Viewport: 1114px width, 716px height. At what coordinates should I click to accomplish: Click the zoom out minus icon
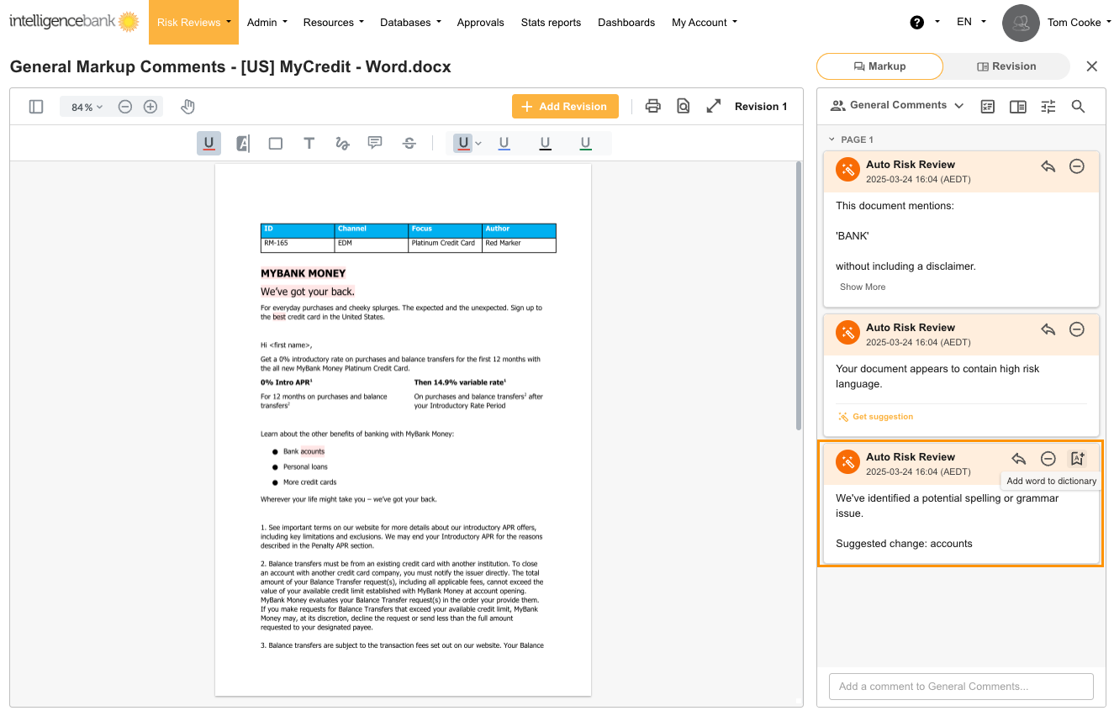[125, 107]
